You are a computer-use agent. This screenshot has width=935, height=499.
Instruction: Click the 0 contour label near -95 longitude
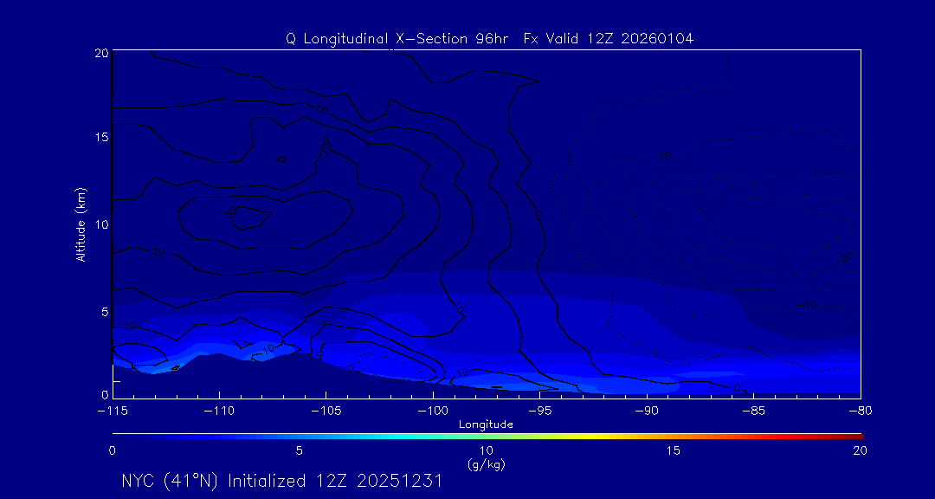tap(538, 212)
